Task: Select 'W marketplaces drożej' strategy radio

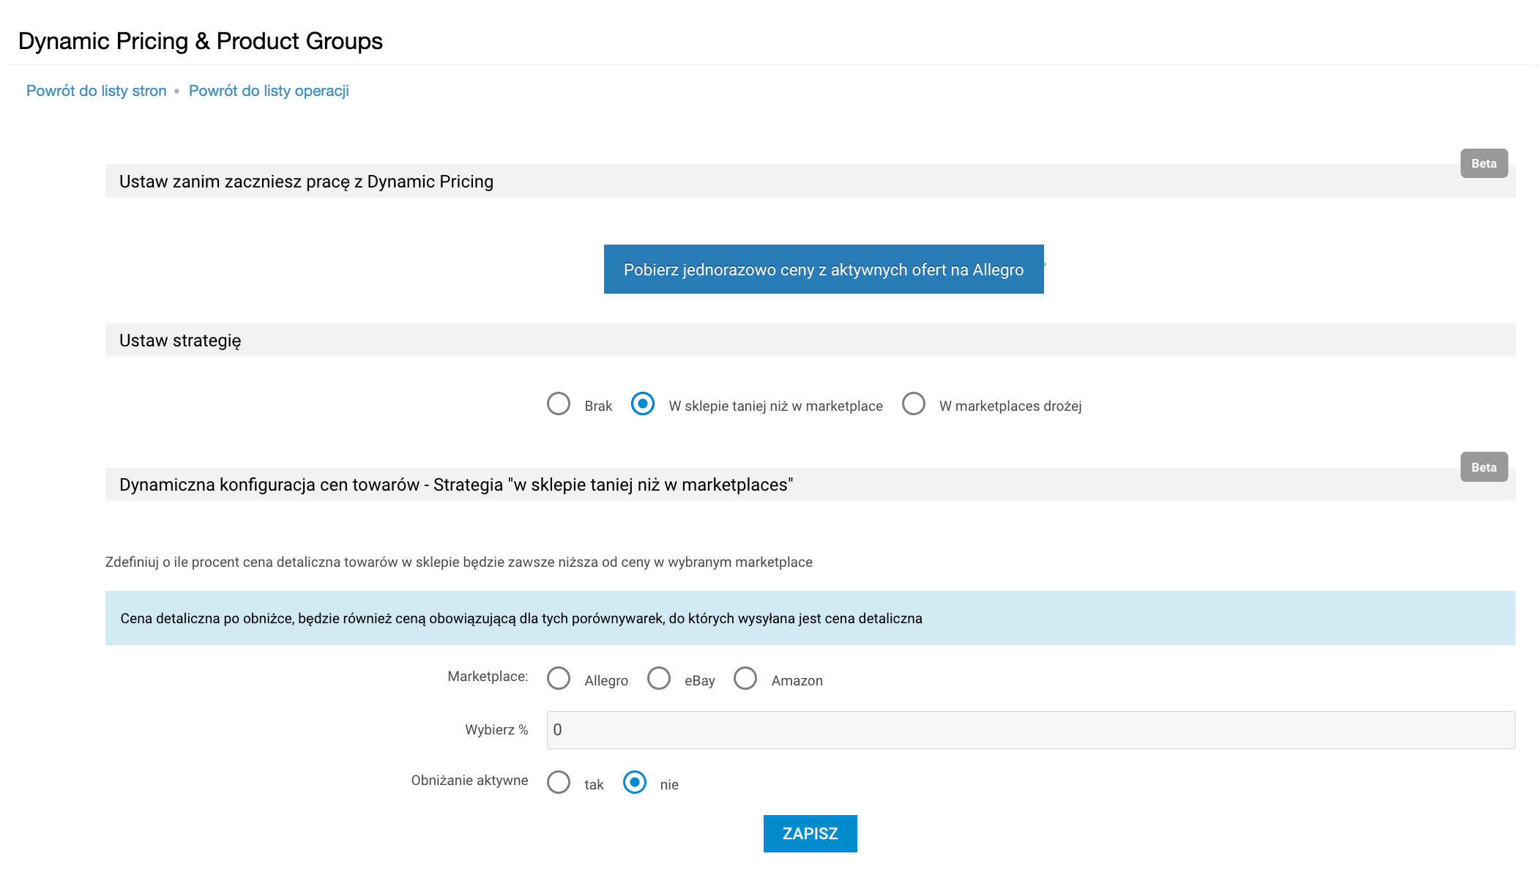Action: 914,404
